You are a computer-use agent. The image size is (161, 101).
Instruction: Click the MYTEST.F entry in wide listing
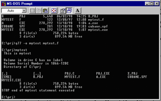point(72,77)
